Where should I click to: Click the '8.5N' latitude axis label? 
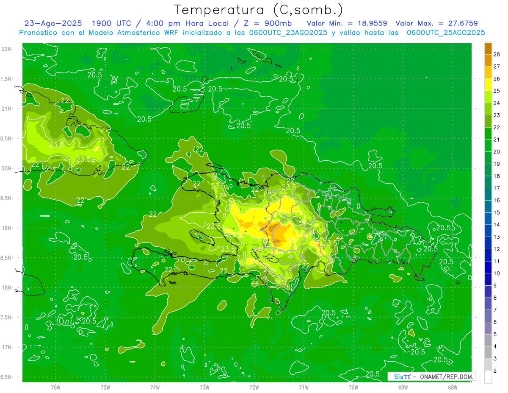point(6,258)
